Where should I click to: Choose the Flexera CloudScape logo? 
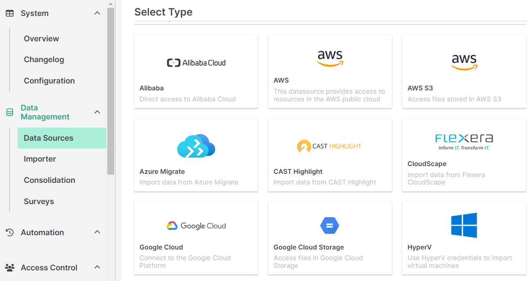(x=464, y=142)
